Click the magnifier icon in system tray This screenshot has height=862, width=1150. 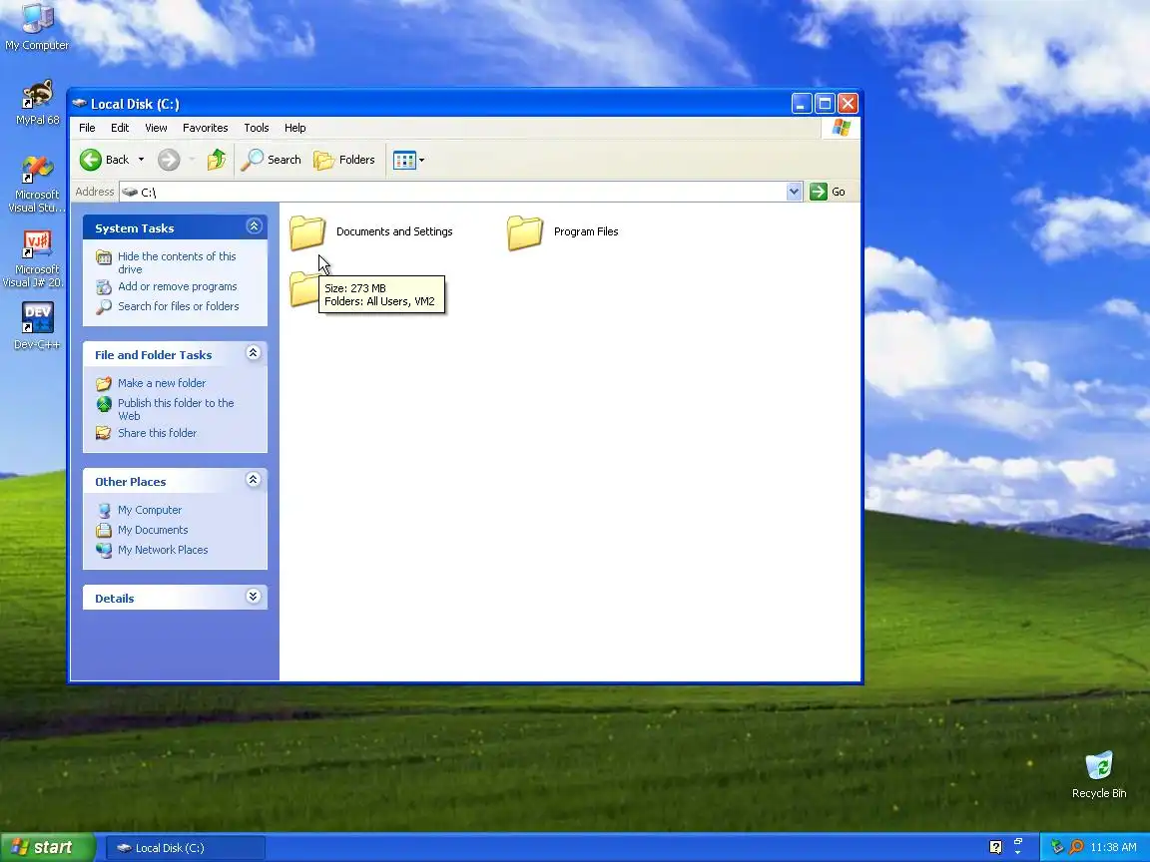pos(1077,847)
